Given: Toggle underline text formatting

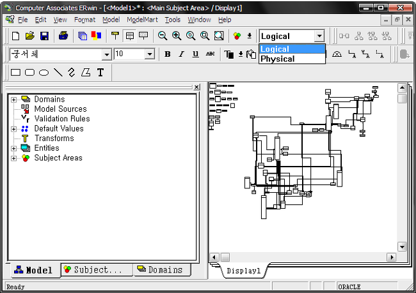Looking at the screenshot, I should pos(196,54).
